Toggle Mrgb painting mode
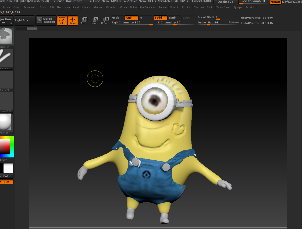Screen dimensions: 302x229 pyautogui.click(x=117, y=18)
